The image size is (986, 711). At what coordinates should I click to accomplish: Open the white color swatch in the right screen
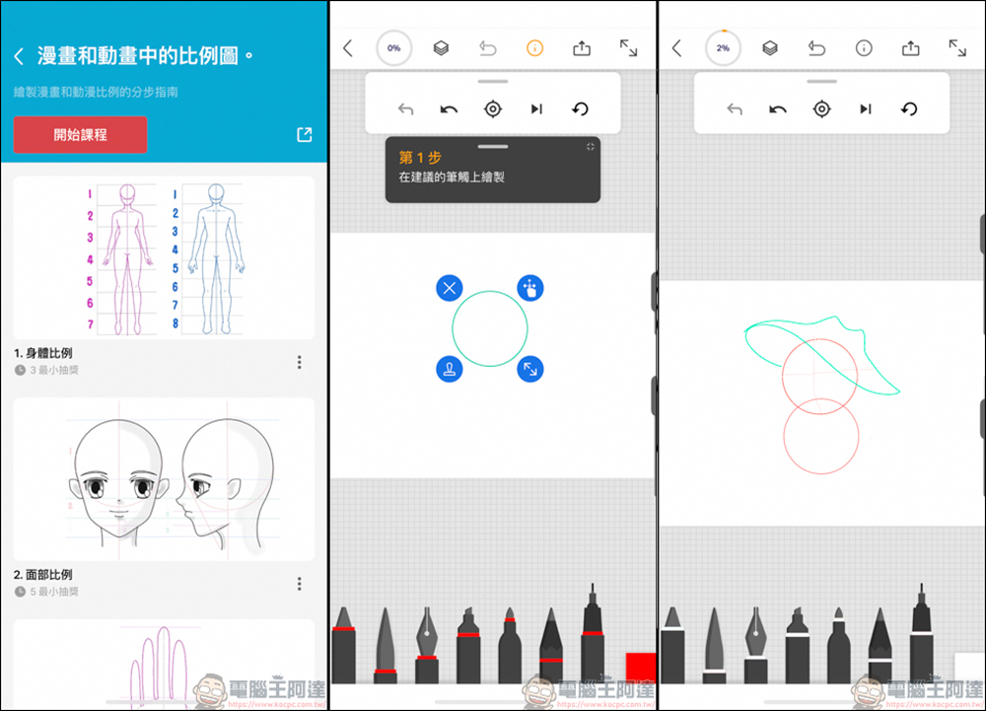(x=969, y=668)
